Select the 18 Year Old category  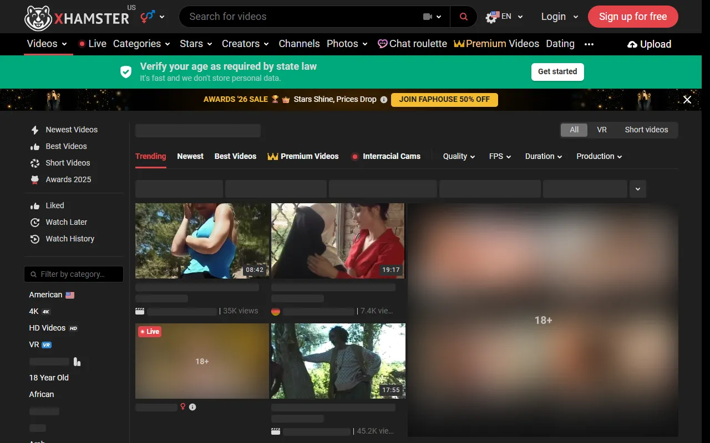pyautogui.click(x=49, y=378)
